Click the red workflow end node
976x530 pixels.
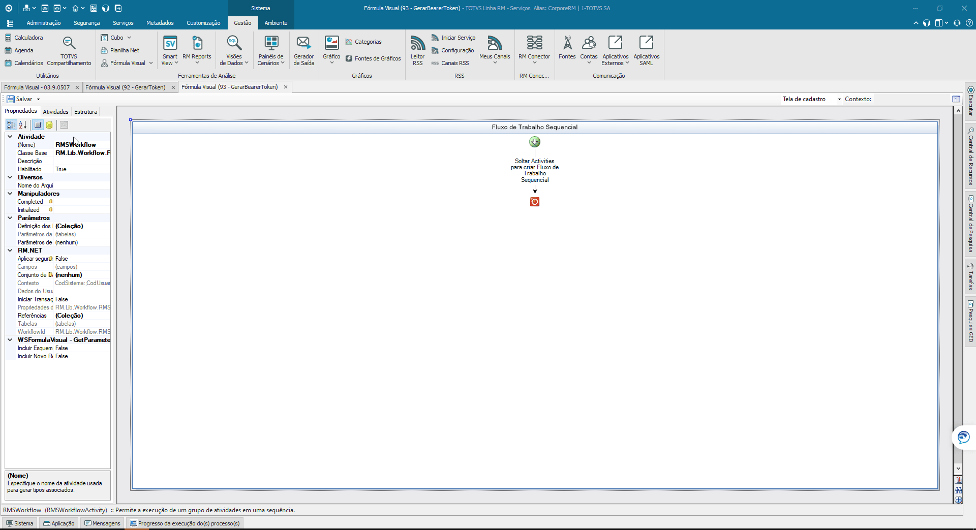click(535, 202)
